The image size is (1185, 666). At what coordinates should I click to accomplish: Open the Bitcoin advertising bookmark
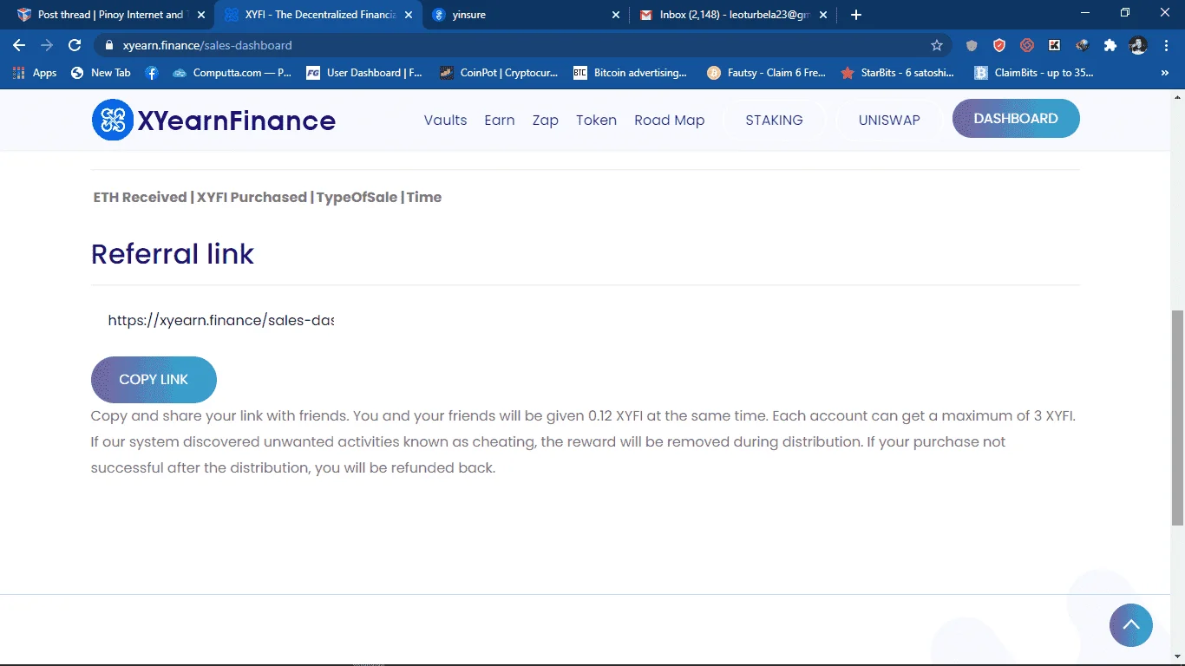tap(631, 73)
